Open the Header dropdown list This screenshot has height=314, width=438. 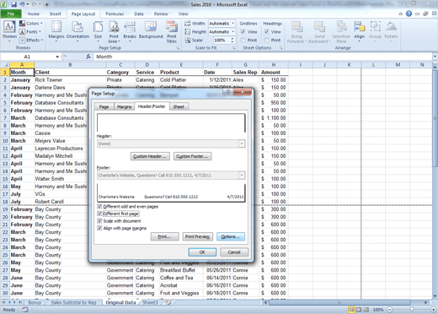point(242,143)
